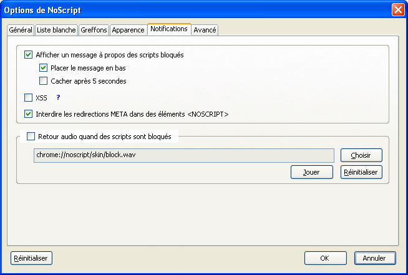
Task: Play the sound with Jouer button
Action: coord(312,172)
